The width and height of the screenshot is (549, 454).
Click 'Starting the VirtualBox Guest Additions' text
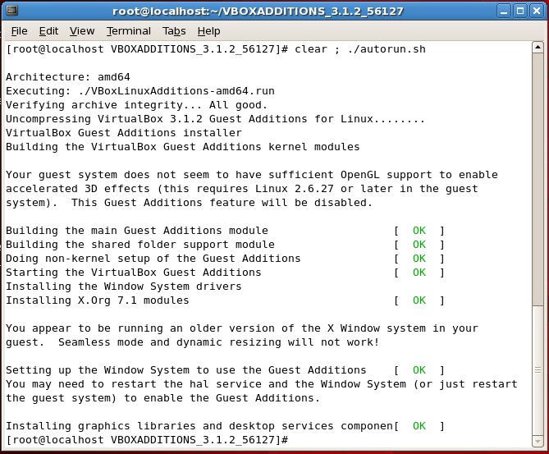click(x=134, y=273)
